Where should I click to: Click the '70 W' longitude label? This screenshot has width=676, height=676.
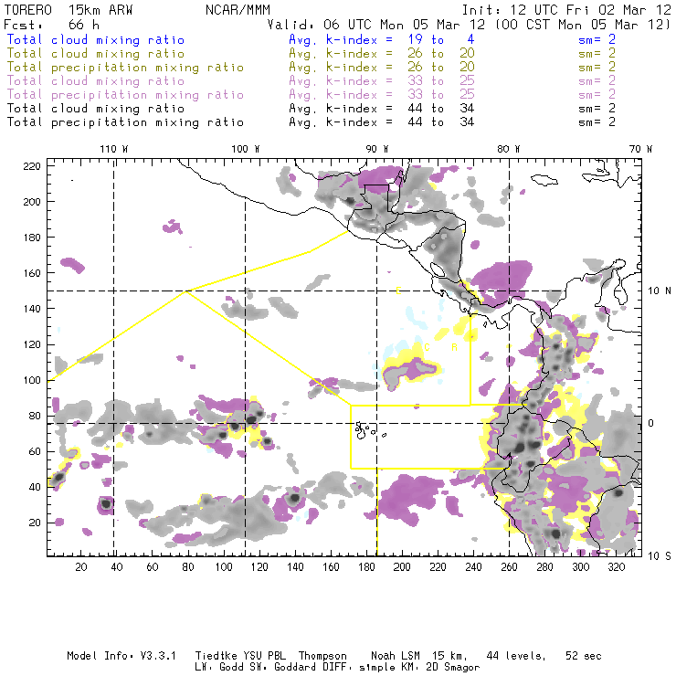pos(640,149)
